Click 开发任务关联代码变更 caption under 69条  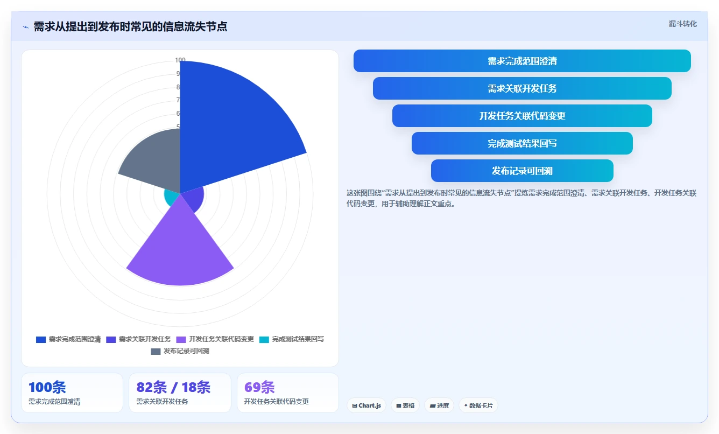(x=277, y=402)
